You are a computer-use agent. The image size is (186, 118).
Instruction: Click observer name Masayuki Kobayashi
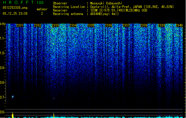coord(106,3)
